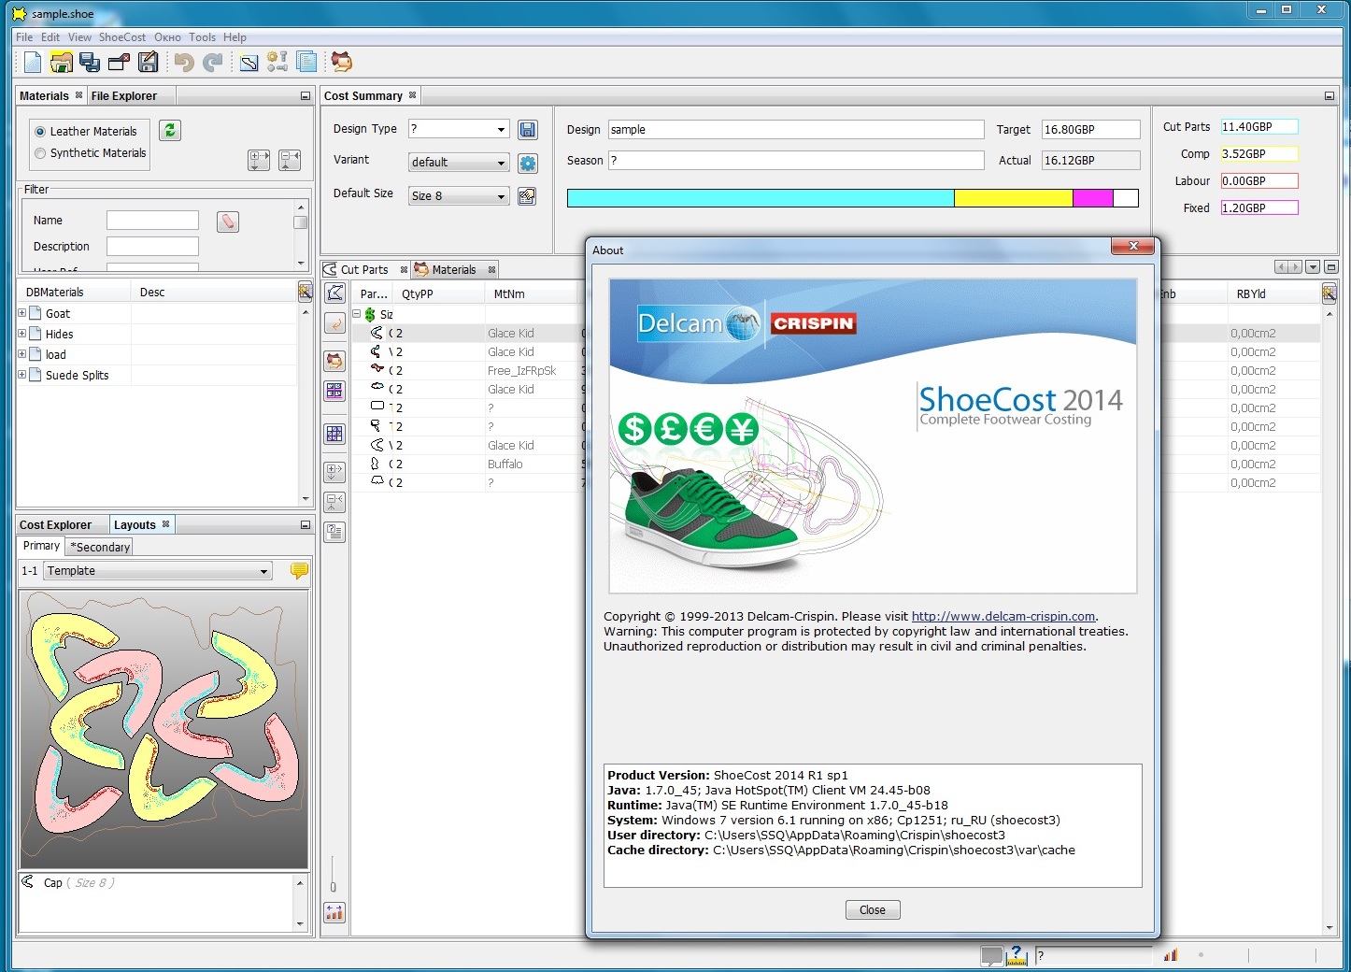This screenshot has width=1351, height=972.
Task: Refresh the materials list (green arrows)
Action: (x=170, y=131)
